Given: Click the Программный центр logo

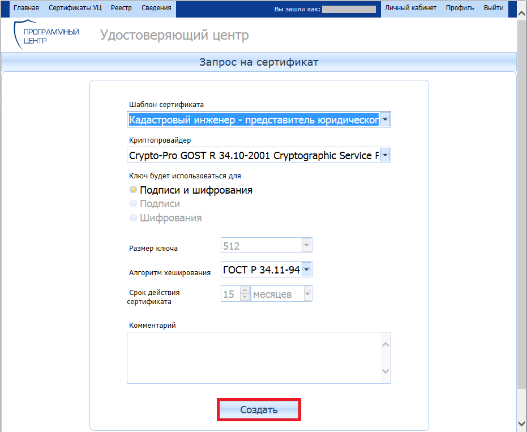Looking at the screenshot, I should 46,36.
